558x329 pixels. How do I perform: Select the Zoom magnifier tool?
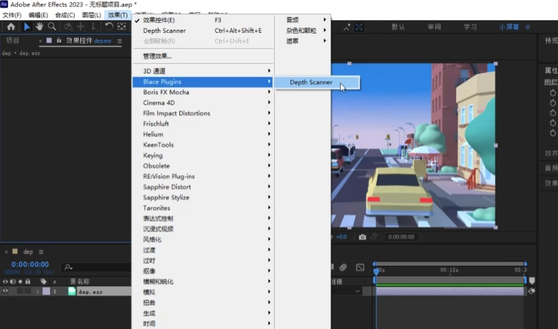click(52, 27)
